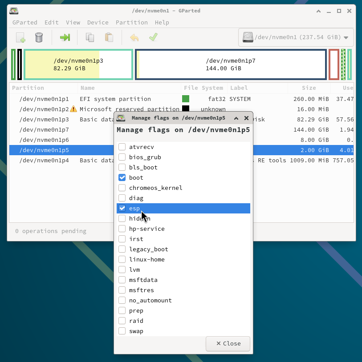Click the Copy Partition icon
The image size is (362, 362).
tap(89, 37)
